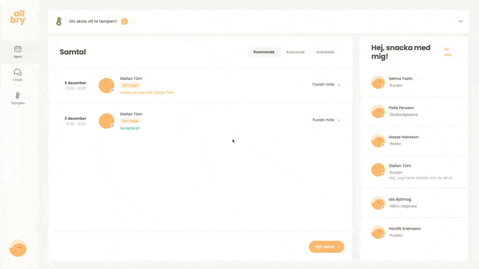Open the user profile avatar at bottom left
Screen dimensions: 479x269
[x=18, y=247]
